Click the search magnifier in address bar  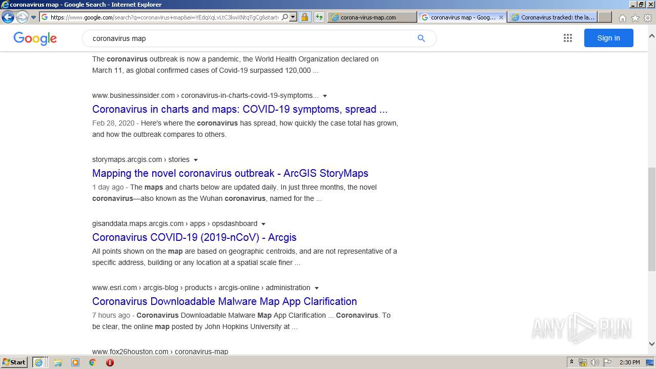click(x=285, y=17)
